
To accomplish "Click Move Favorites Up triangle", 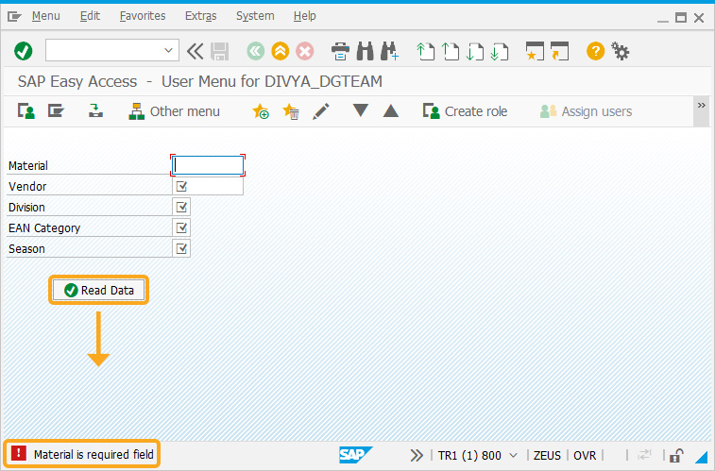I will (x=391, y=110).
